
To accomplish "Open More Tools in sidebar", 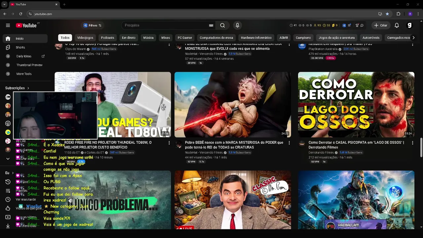I will tap(25, 74).
